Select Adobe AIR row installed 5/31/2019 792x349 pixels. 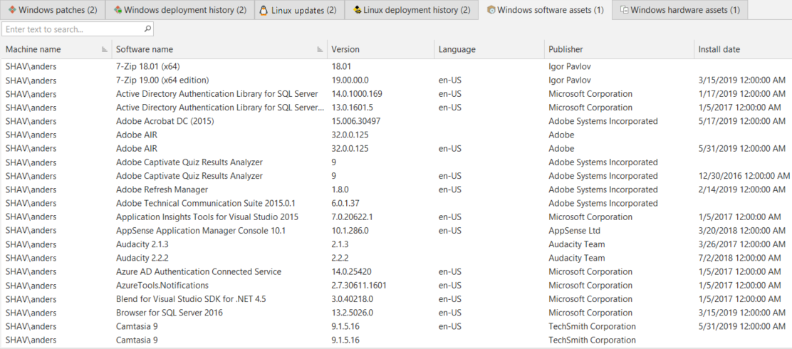click(x=396, y=148)
